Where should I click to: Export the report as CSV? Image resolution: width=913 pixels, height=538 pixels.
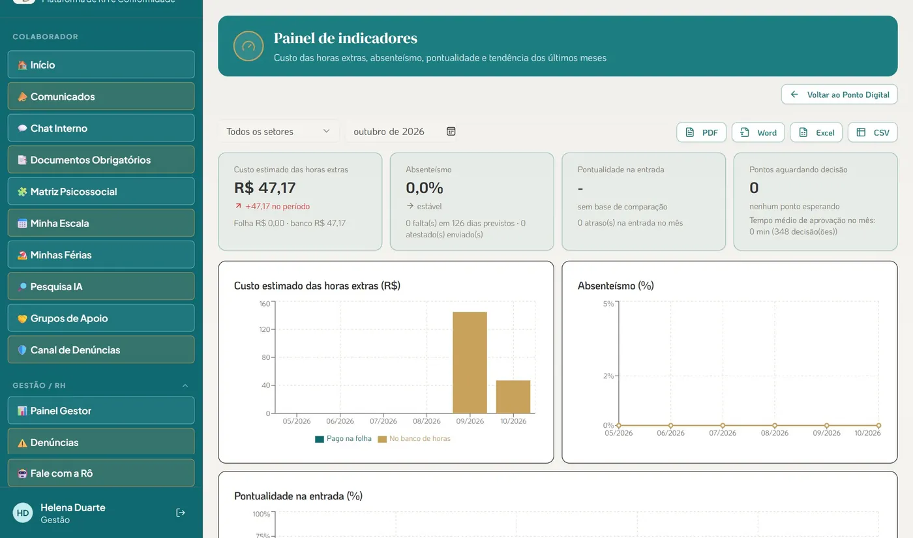point(873,132)
